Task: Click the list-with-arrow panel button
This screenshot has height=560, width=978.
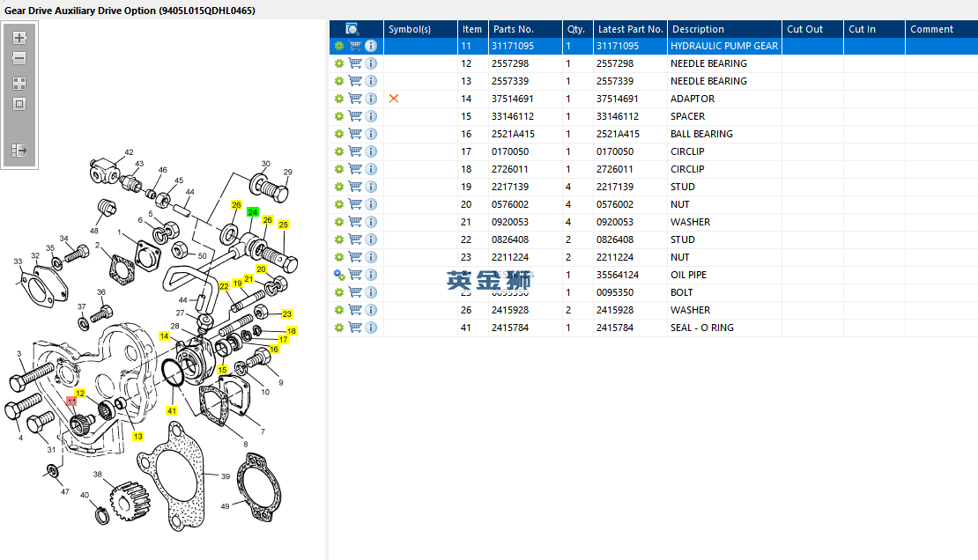Action: coord(19,151)
